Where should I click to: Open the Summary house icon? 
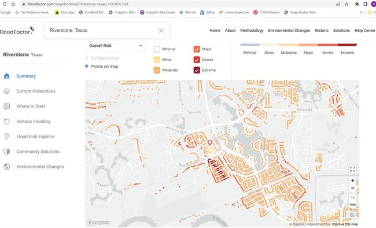7,76
